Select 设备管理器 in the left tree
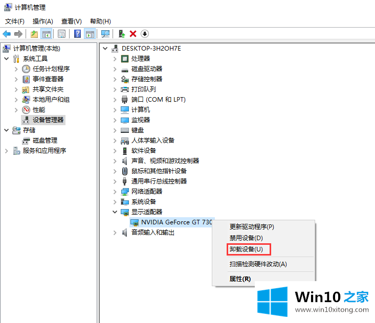The image size is (375, 323). click(x=48, y=120)
